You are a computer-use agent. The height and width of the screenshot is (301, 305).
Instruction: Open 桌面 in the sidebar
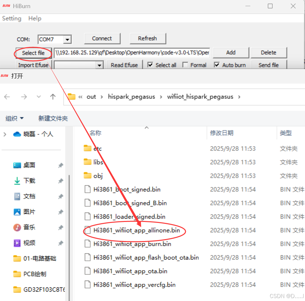(x=29, y=165)
